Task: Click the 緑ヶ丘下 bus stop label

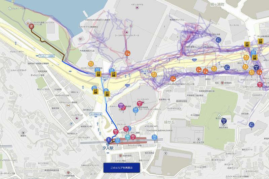Action: (x=145, y=71)
